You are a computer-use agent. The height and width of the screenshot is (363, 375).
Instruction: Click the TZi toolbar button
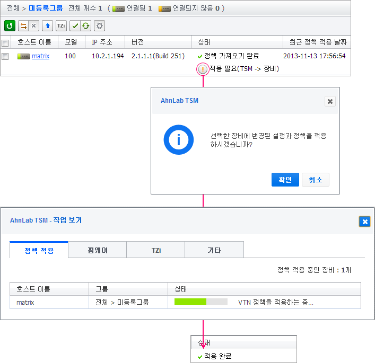point(62,26)
